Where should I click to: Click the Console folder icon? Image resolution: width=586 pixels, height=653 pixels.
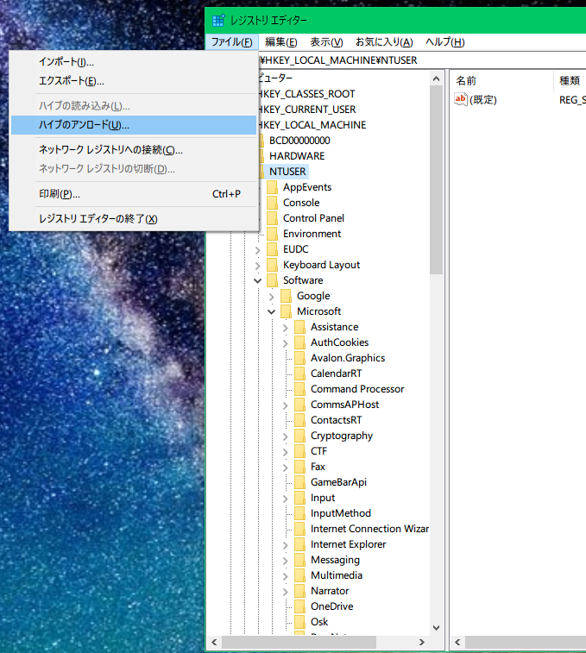click(x=272, y=203)
